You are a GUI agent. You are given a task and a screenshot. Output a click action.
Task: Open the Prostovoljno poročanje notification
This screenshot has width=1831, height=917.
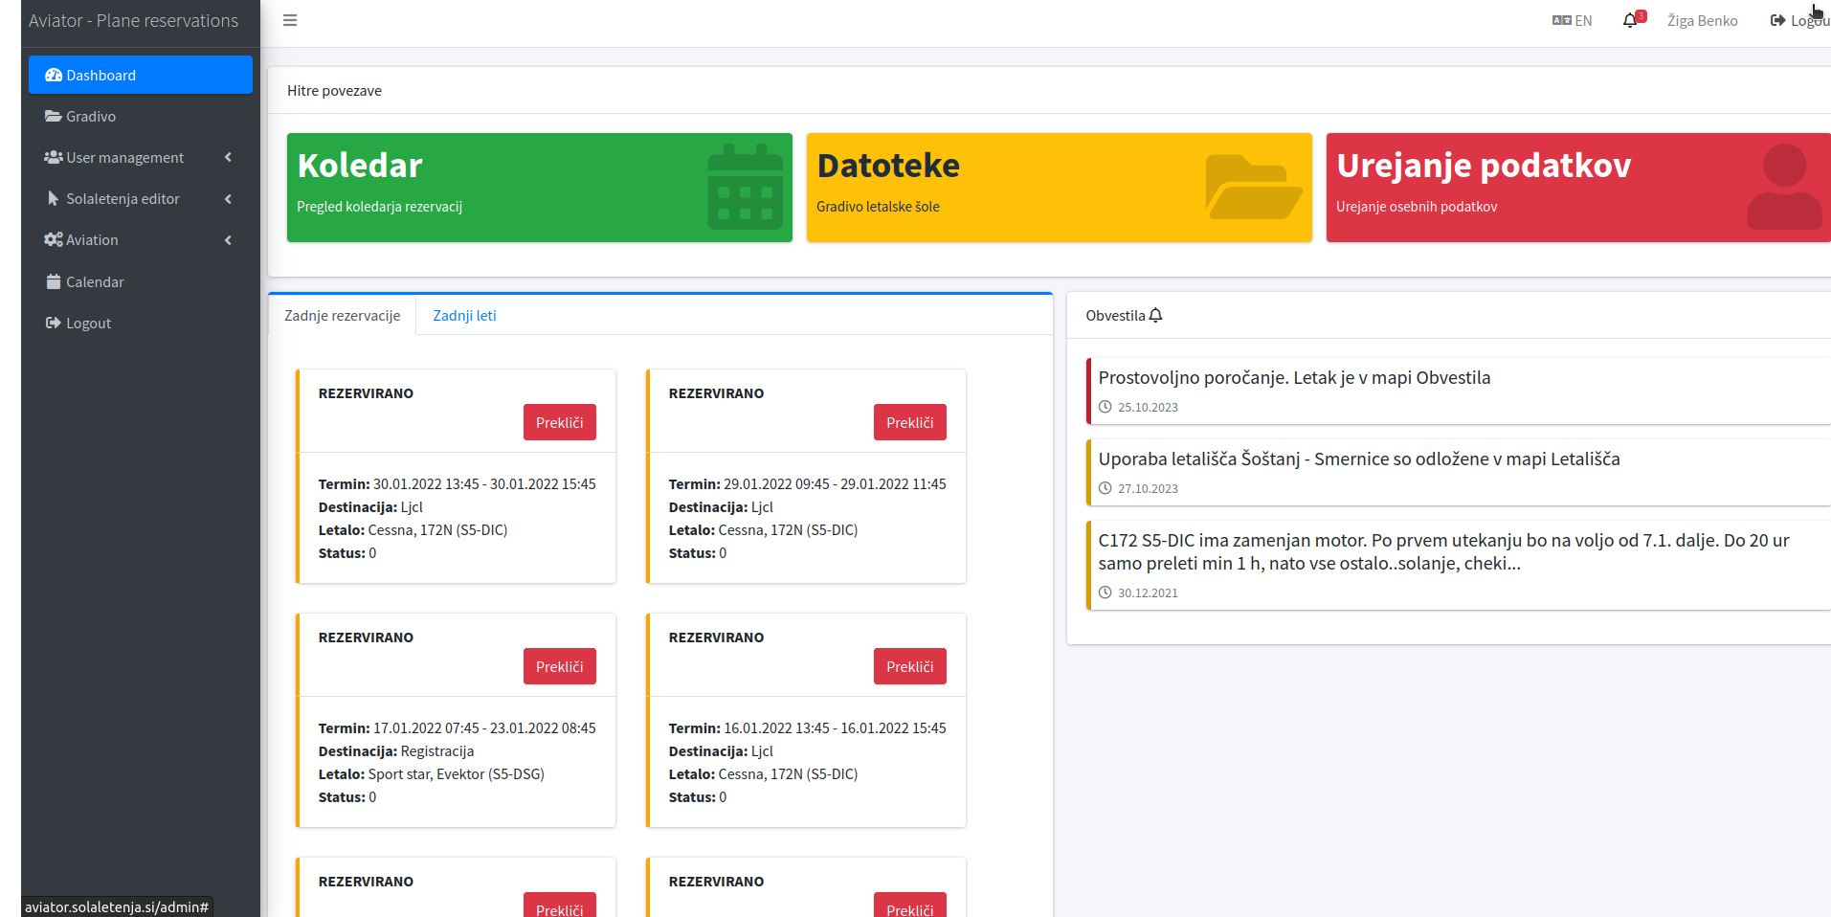point(1294,378)
